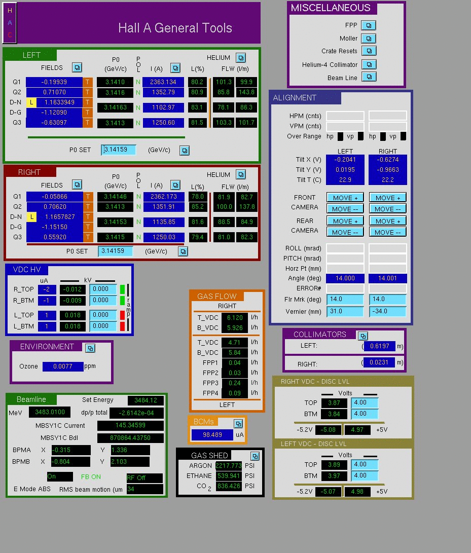The height and width of the screenshot is (553, 471).
Task: Click REAR CAMERA MOVE + for LEFT
Action: pos(345,221)
